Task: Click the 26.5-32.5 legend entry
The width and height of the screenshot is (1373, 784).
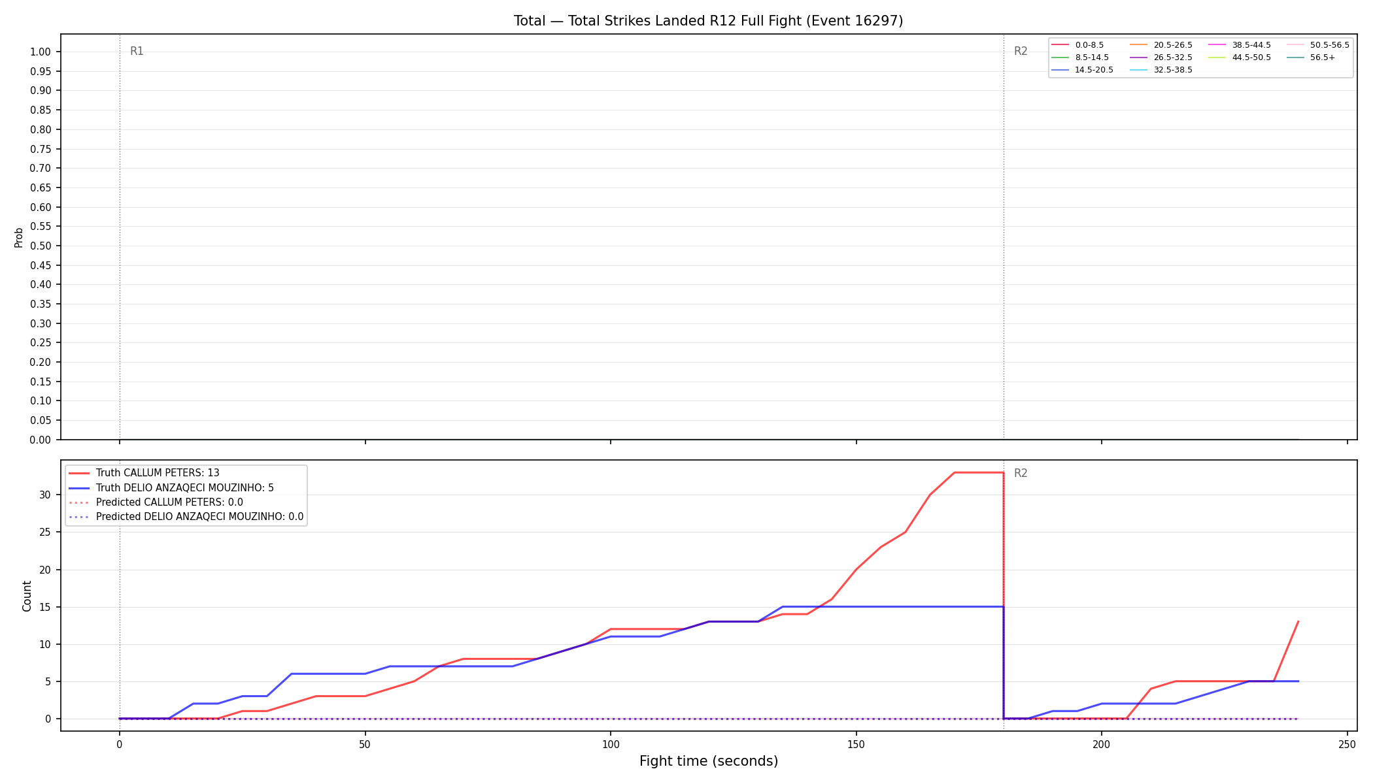Action: coord(1162,57)
